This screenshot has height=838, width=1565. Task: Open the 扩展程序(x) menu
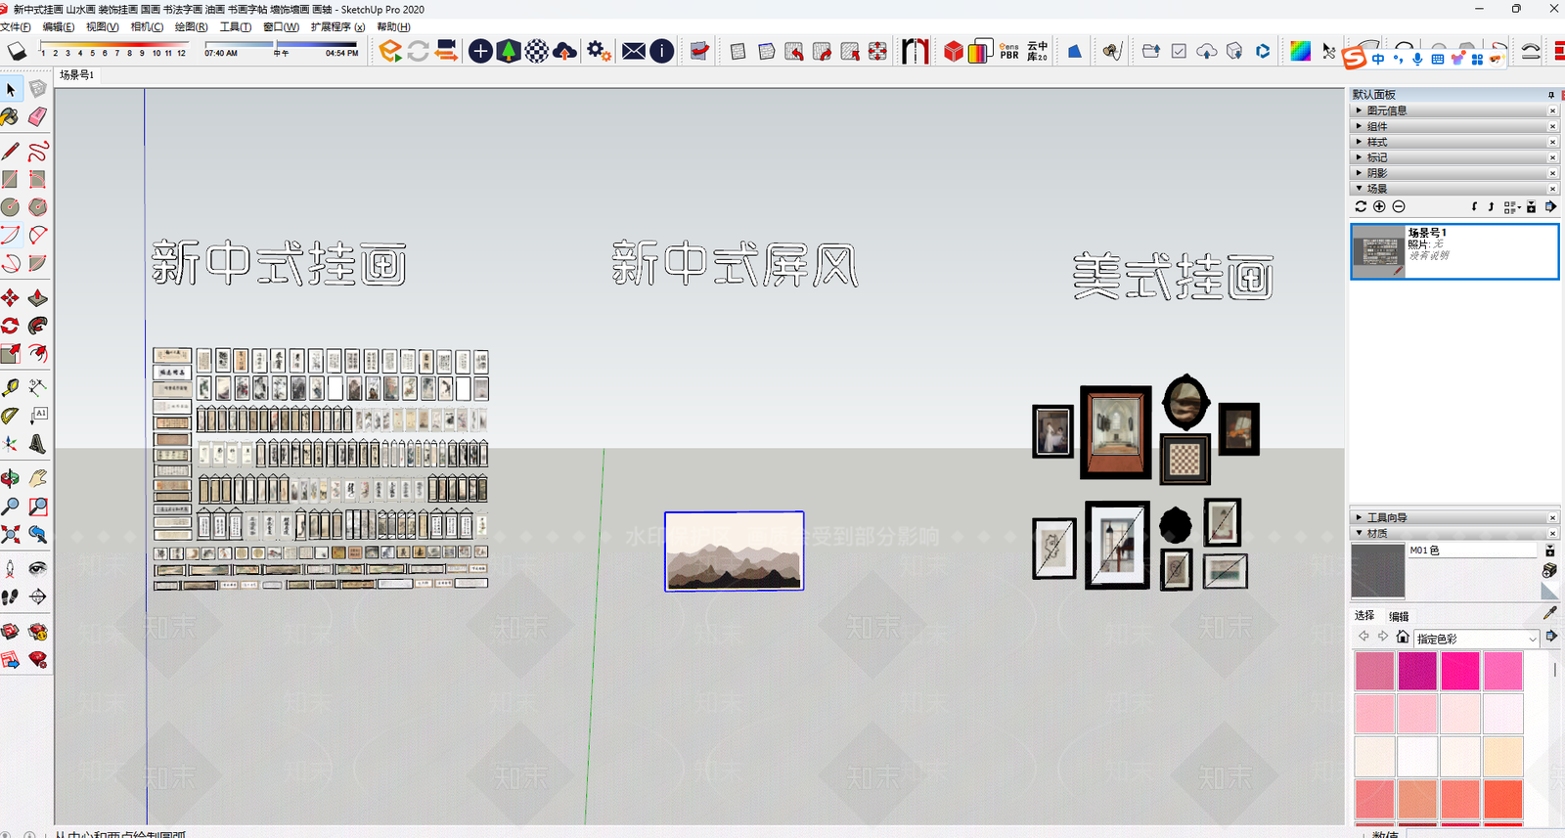(x=337, y=26)
